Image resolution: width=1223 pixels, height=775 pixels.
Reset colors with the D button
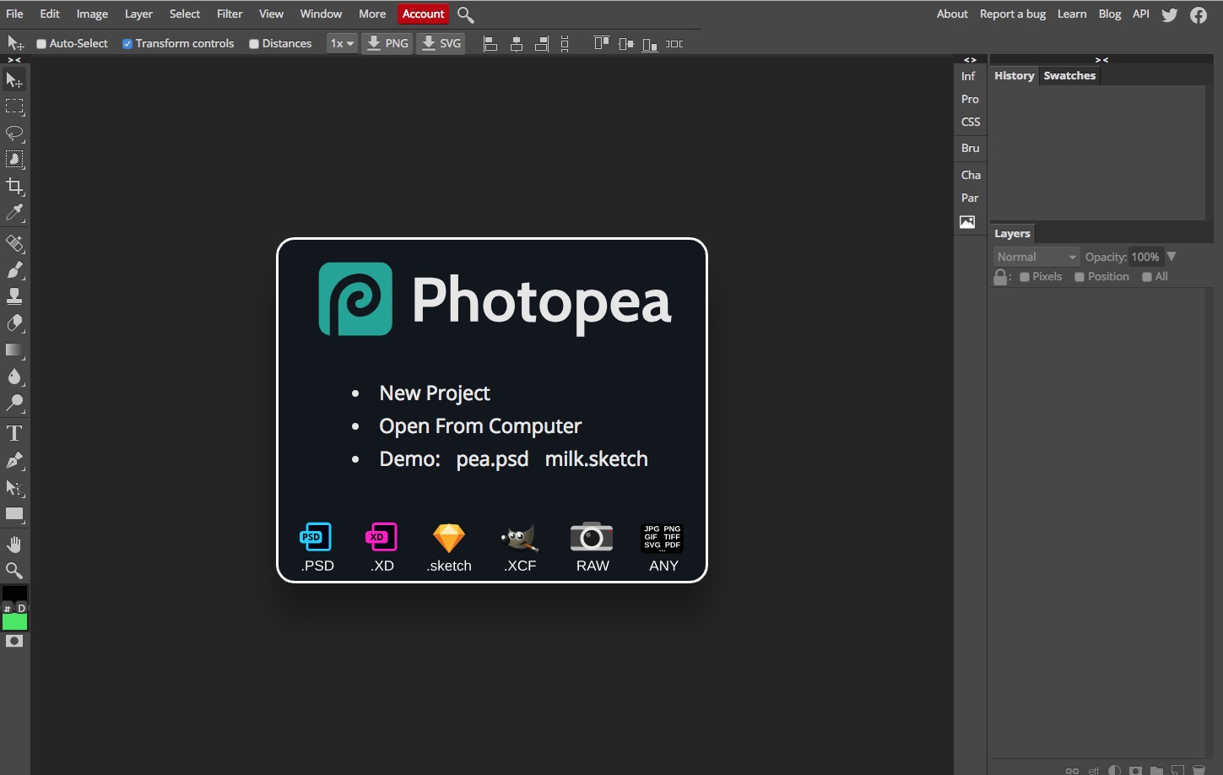pos(21,608)
